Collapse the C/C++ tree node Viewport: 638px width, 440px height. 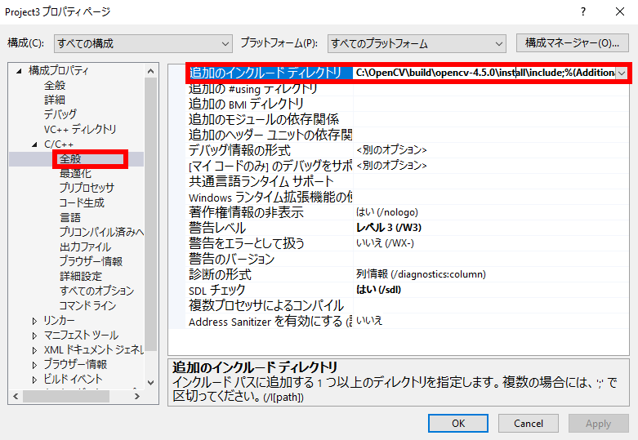tap(34, 144)
